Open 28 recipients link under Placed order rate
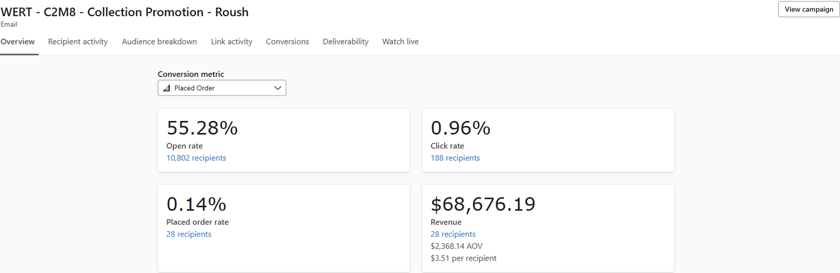This screenshot has width=840, height=273. (188, 234)
